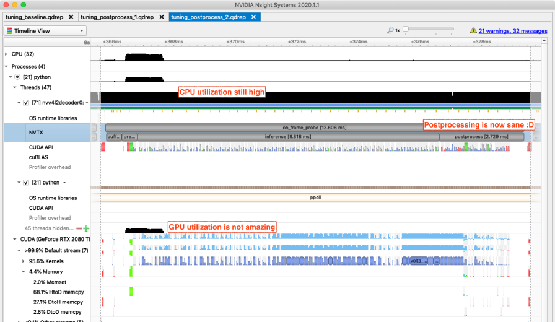Click the green plus show-threads icon
The width and height of the screenshot is (555, 322).
point(86,228)
